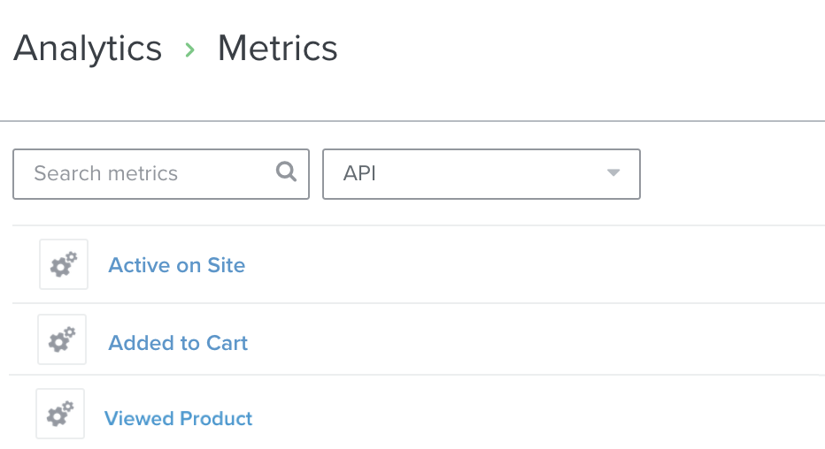825x449 pixels.
Task: Click the Search metrics placeholder text
Action: click(105, 174)
